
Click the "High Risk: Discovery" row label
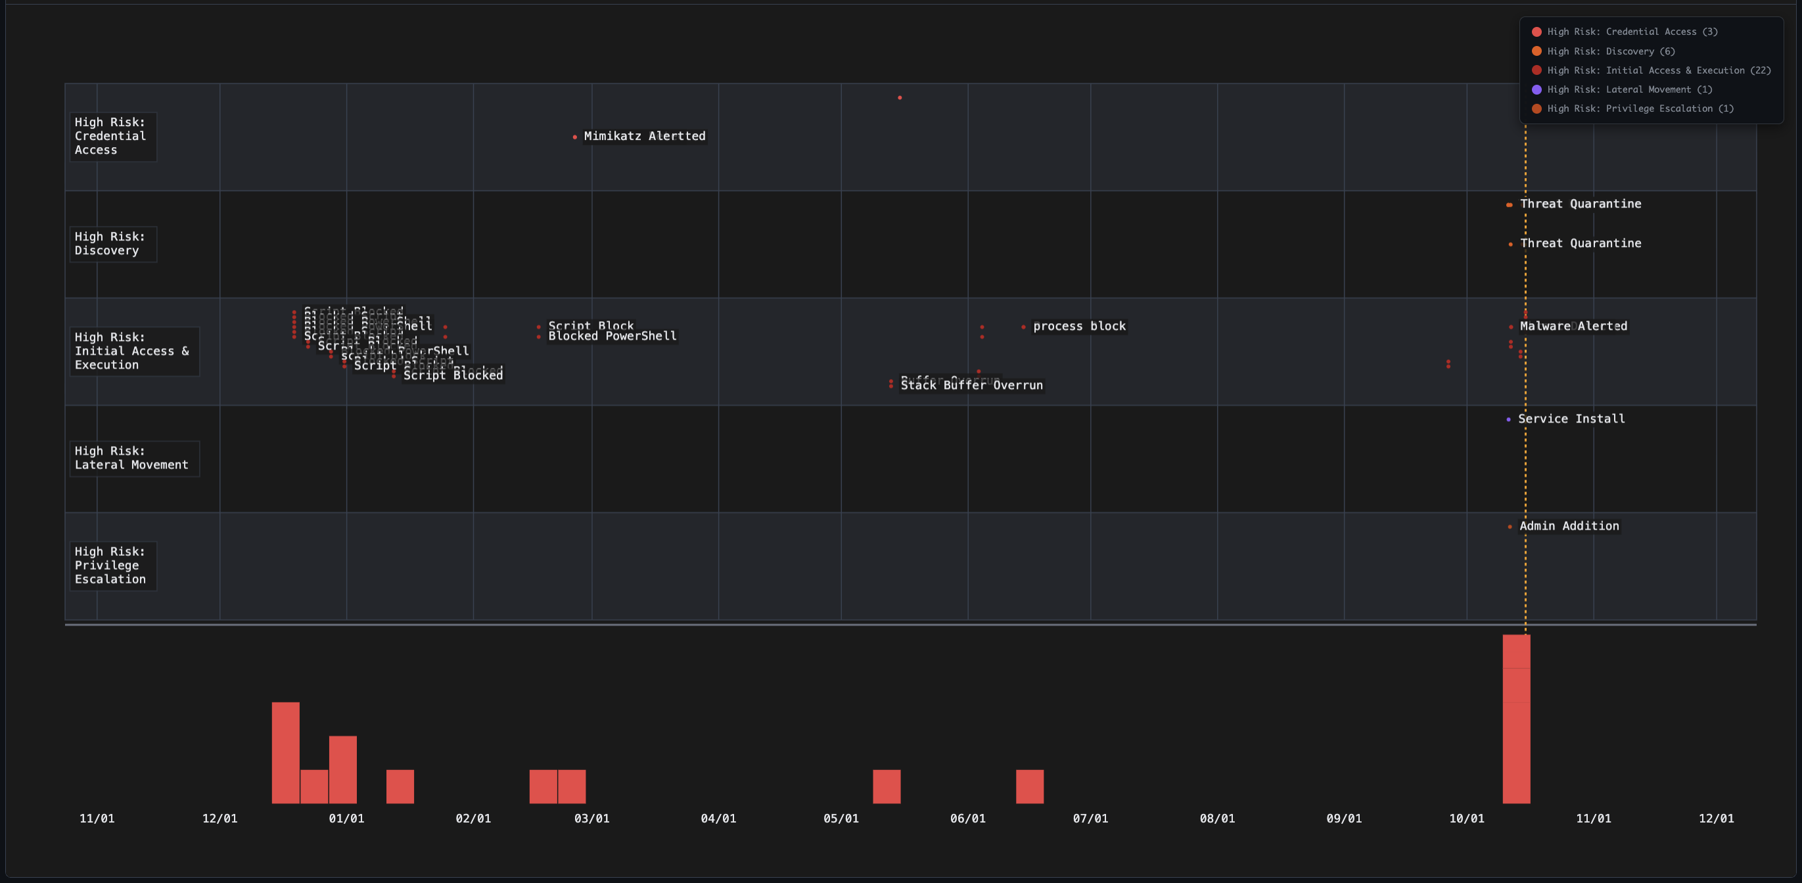tap(112, 243)
